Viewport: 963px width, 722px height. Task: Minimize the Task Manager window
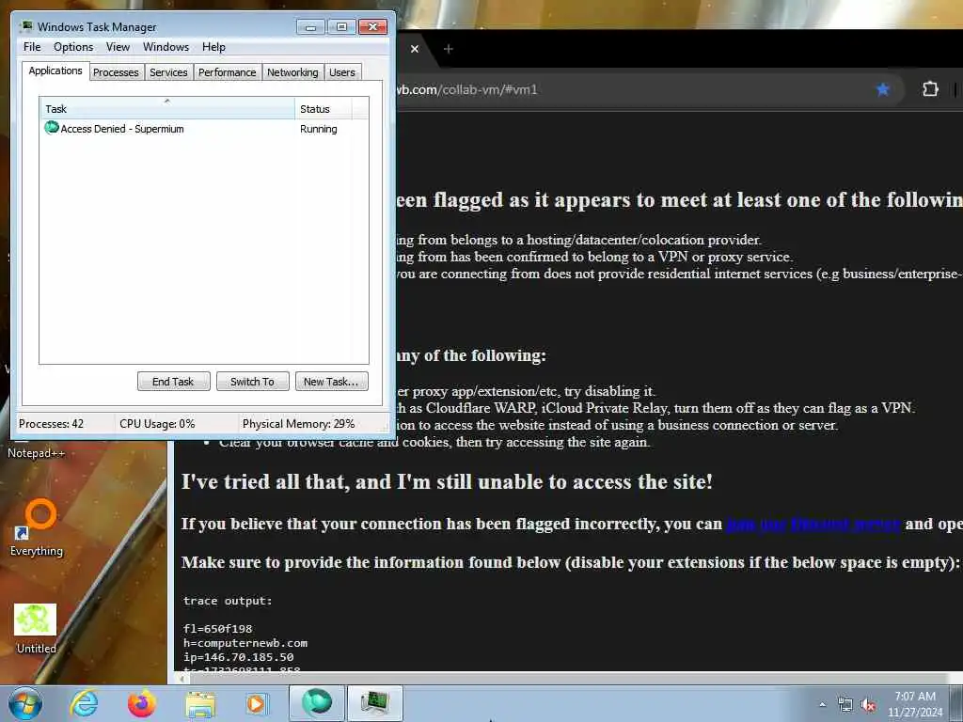pos(310,27)
